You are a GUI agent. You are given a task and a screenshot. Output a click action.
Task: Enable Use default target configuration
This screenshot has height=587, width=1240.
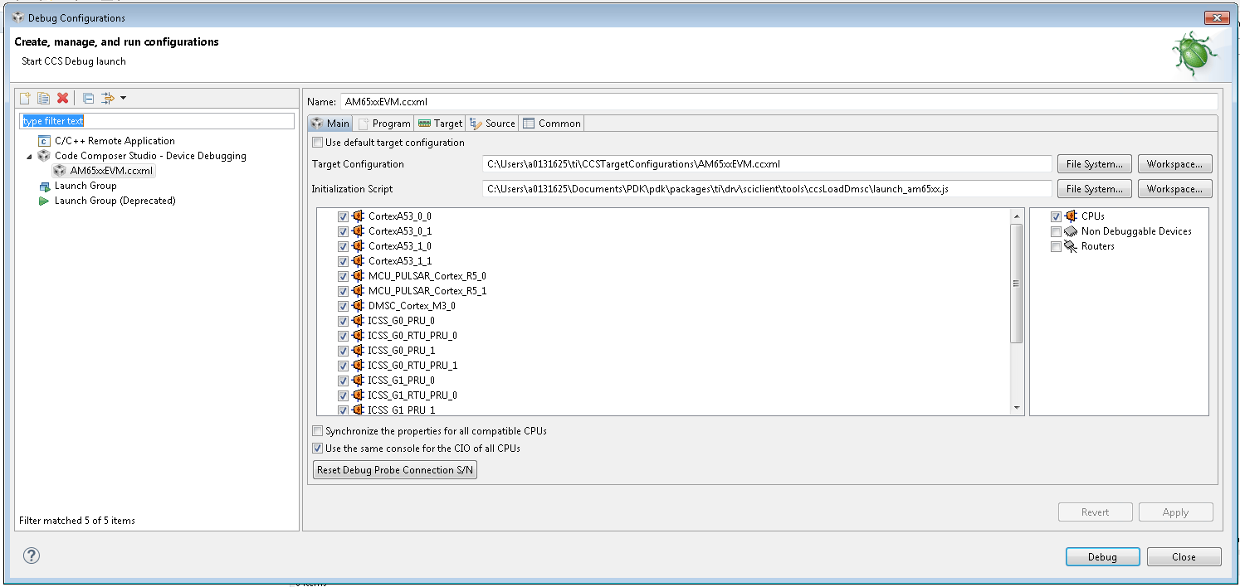pos(317,143)
